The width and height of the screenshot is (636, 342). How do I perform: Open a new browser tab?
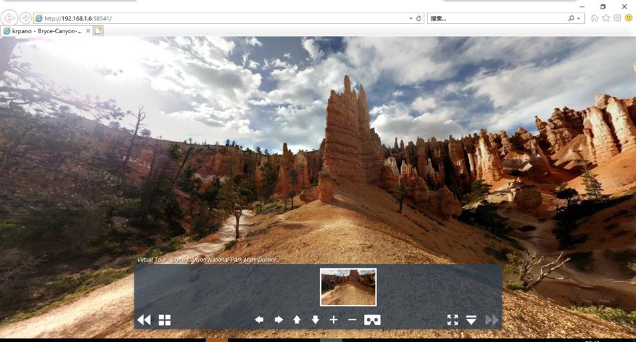point(98,31)
